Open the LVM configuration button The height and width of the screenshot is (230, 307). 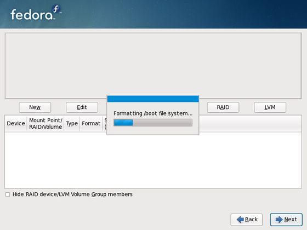point(270,107)
